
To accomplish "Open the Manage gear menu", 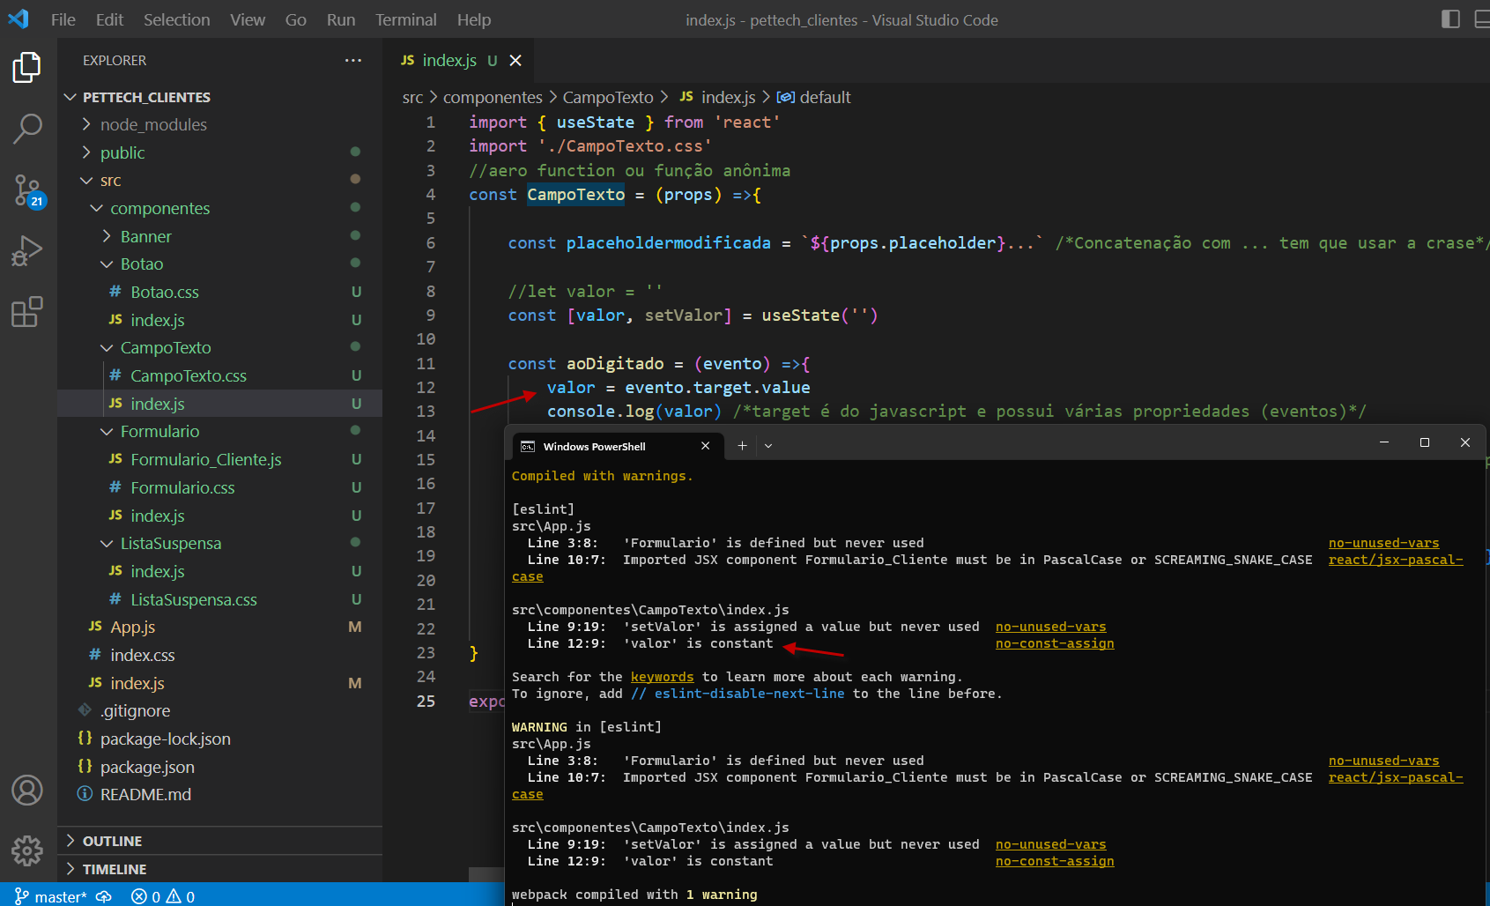I will coord(26,850).
